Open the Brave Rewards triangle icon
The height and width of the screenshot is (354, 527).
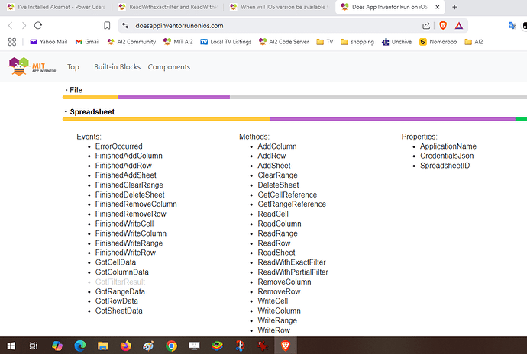coord(459,25)
